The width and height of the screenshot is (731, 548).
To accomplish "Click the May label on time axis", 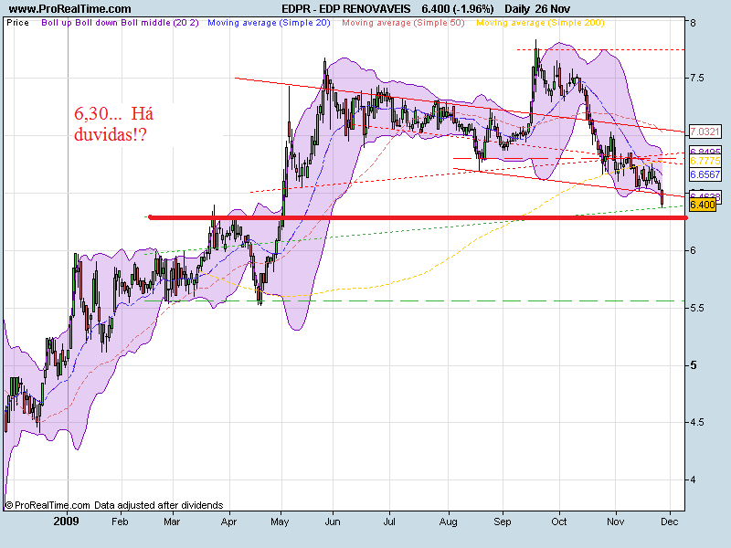I will 280,522.
